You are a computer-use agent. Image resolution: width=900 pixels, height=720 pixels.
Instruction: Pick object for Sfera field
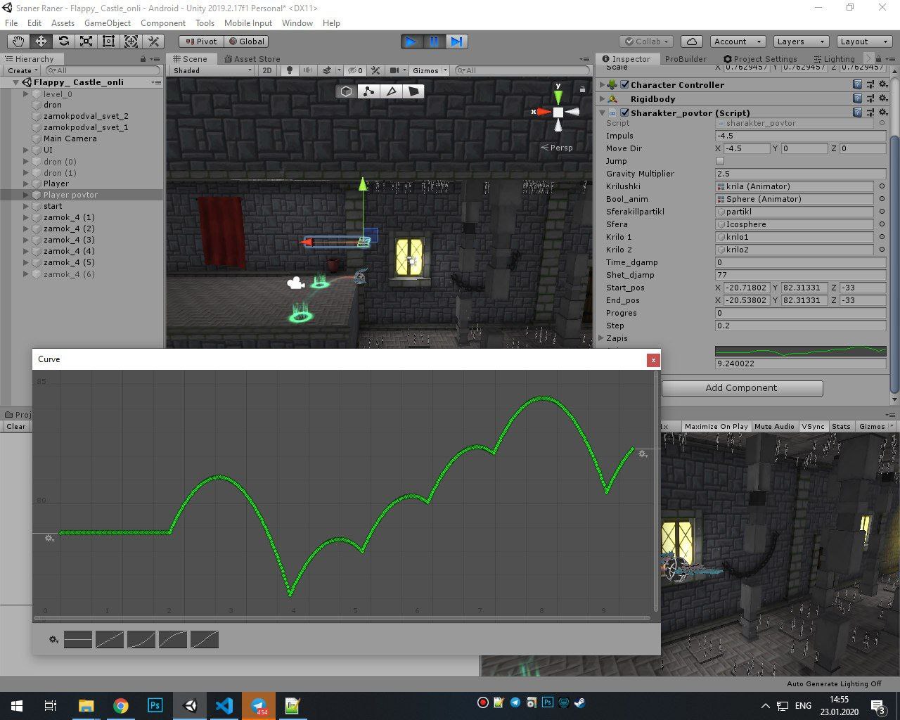[881, 224]
